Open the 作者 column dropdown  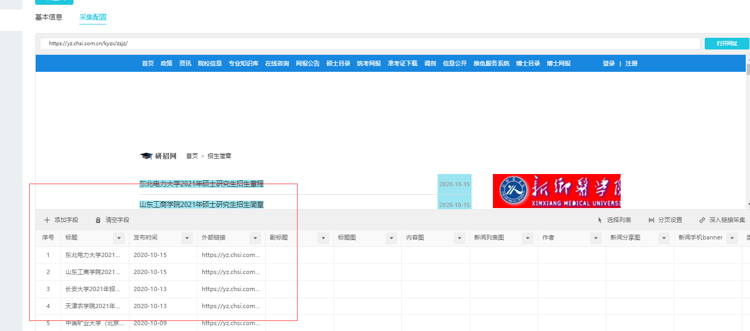point(596,238)
